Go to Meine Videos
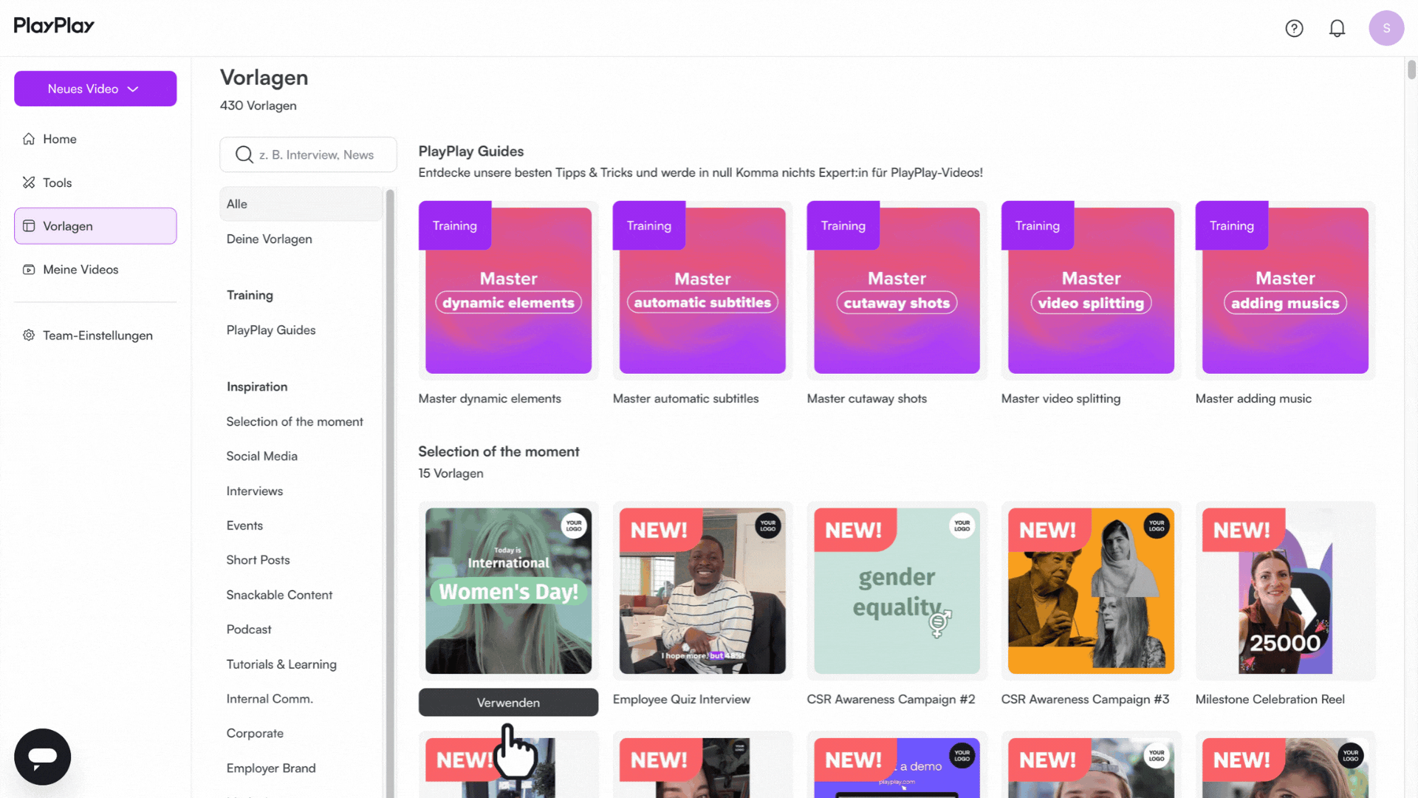Viewport: 1418px width, 798px height. [80, 270]
